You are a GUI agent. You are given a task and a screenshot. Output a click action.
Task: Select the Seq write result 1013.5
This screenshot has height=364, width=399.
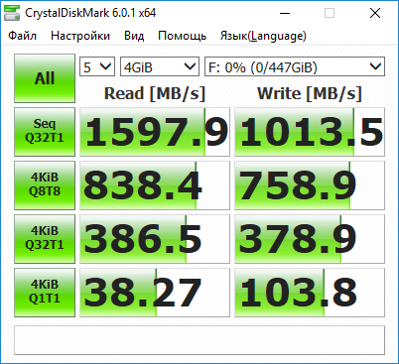click(x=310, y=132)
